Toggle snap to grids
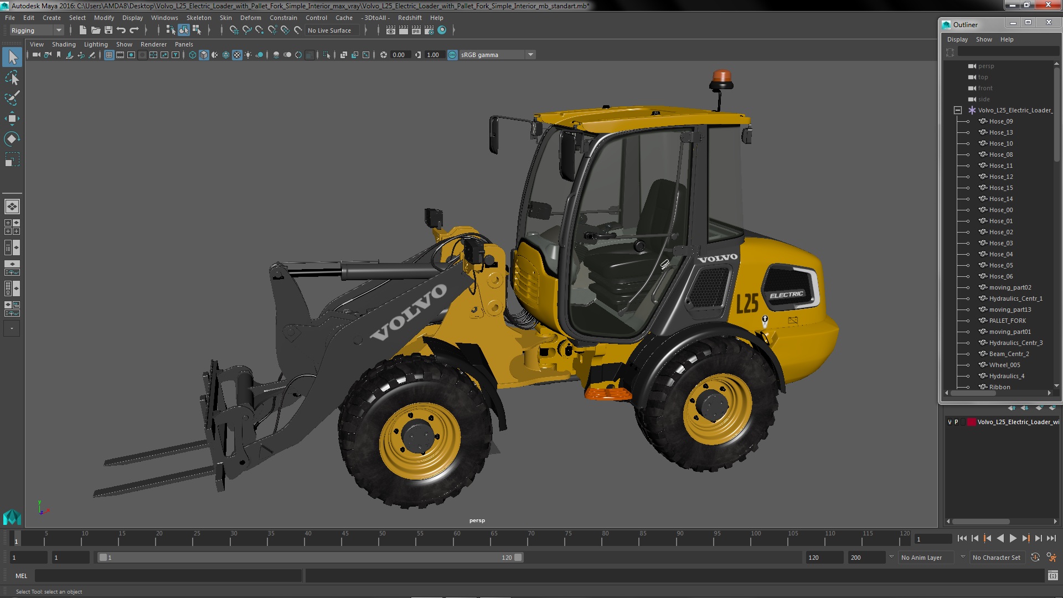Screen dimensions: 1063x598 coord(234,30)
